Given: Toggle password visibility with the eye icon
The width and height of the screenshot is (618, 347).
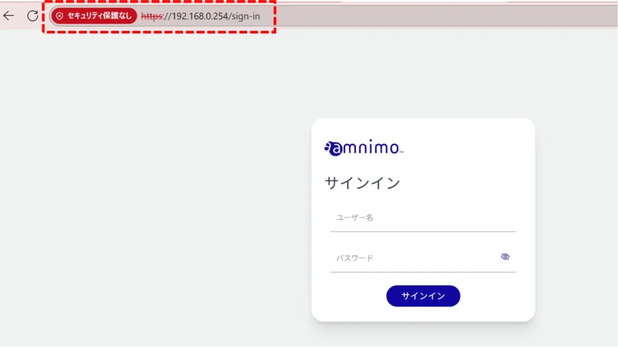Looking at the screenshot, I should (x=505, y=257).
